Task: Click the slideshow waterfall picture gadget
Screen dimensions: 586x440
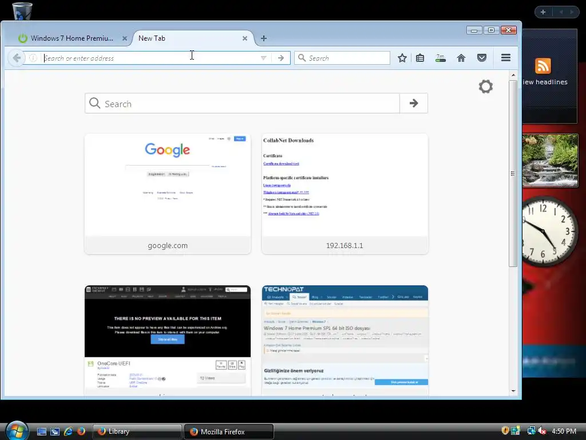Action: (x=550, y=160)
